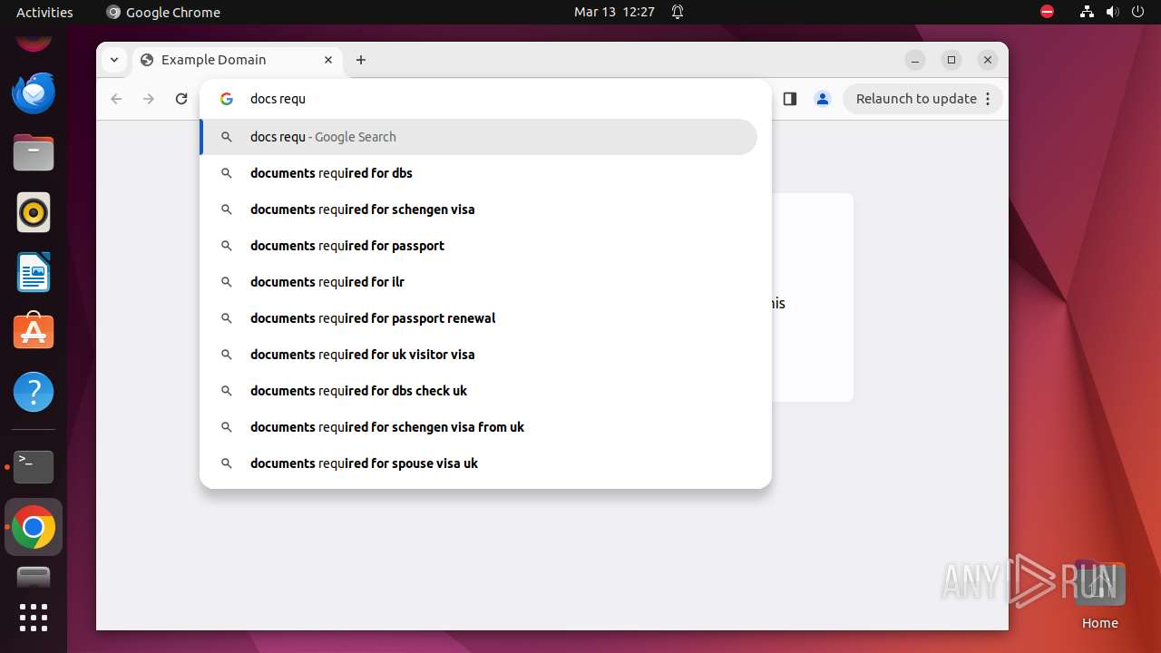Viewport: 1161px width, 653px height.
Task: Open Terminal from the dock
Action: (34, 467)
